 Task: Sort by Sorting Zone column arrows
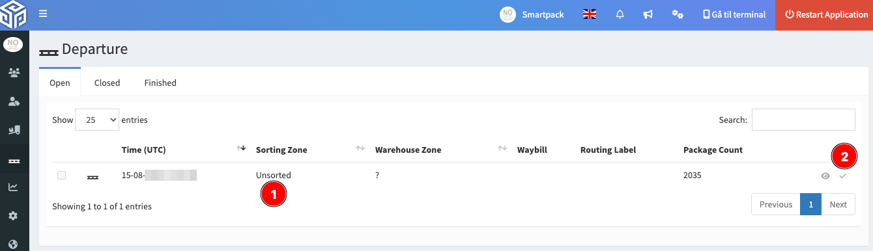tap(360, 149)
